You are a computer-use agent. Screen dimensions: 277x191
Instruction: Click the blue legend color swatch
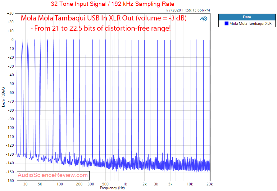tap(226, 24)
